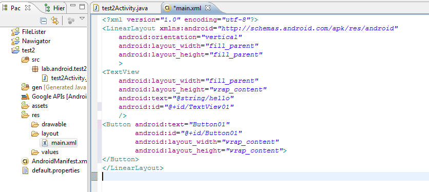The height and width of the screenshot is (192, 429).
Task: Select the lab.android.test2 package
Action: tap(64, 69)
